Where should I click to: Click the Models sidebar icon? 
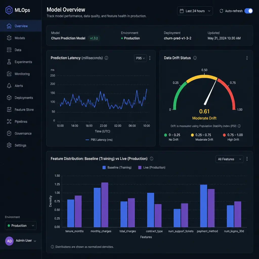9,38
